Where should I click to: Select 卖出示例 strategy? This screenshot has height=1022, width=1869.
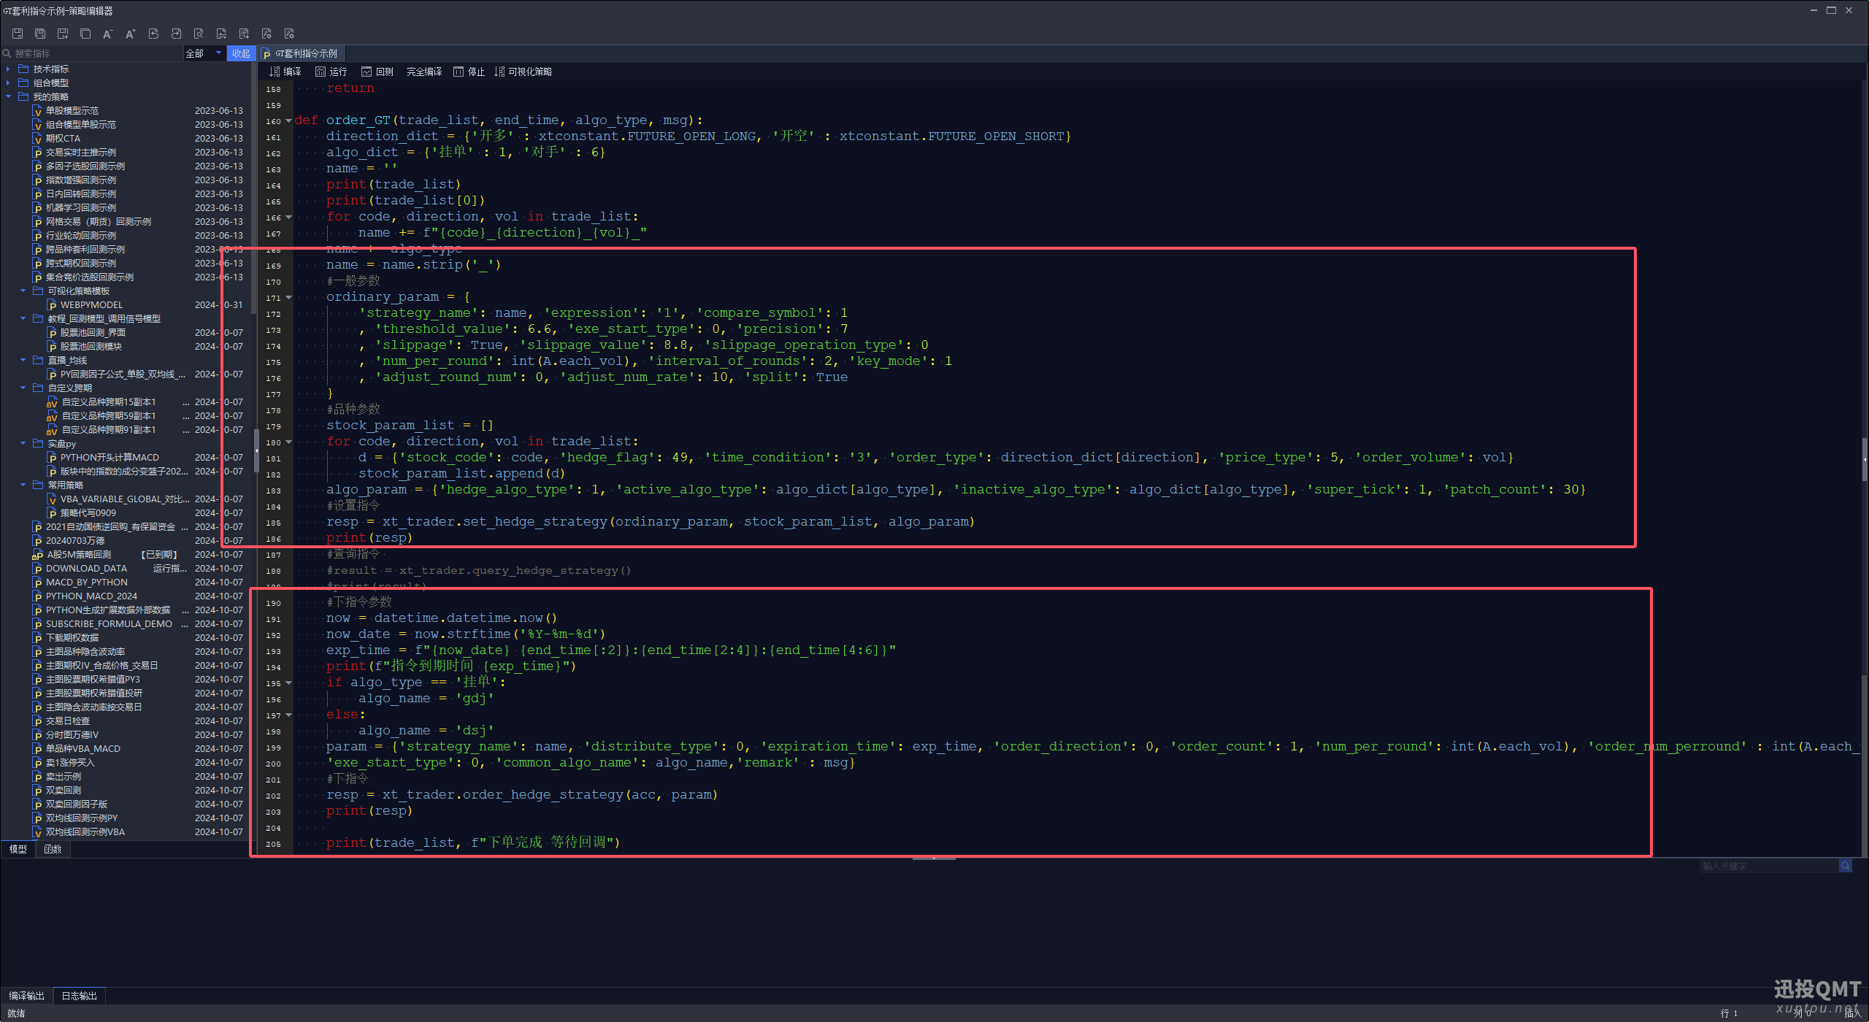point(64,776)
